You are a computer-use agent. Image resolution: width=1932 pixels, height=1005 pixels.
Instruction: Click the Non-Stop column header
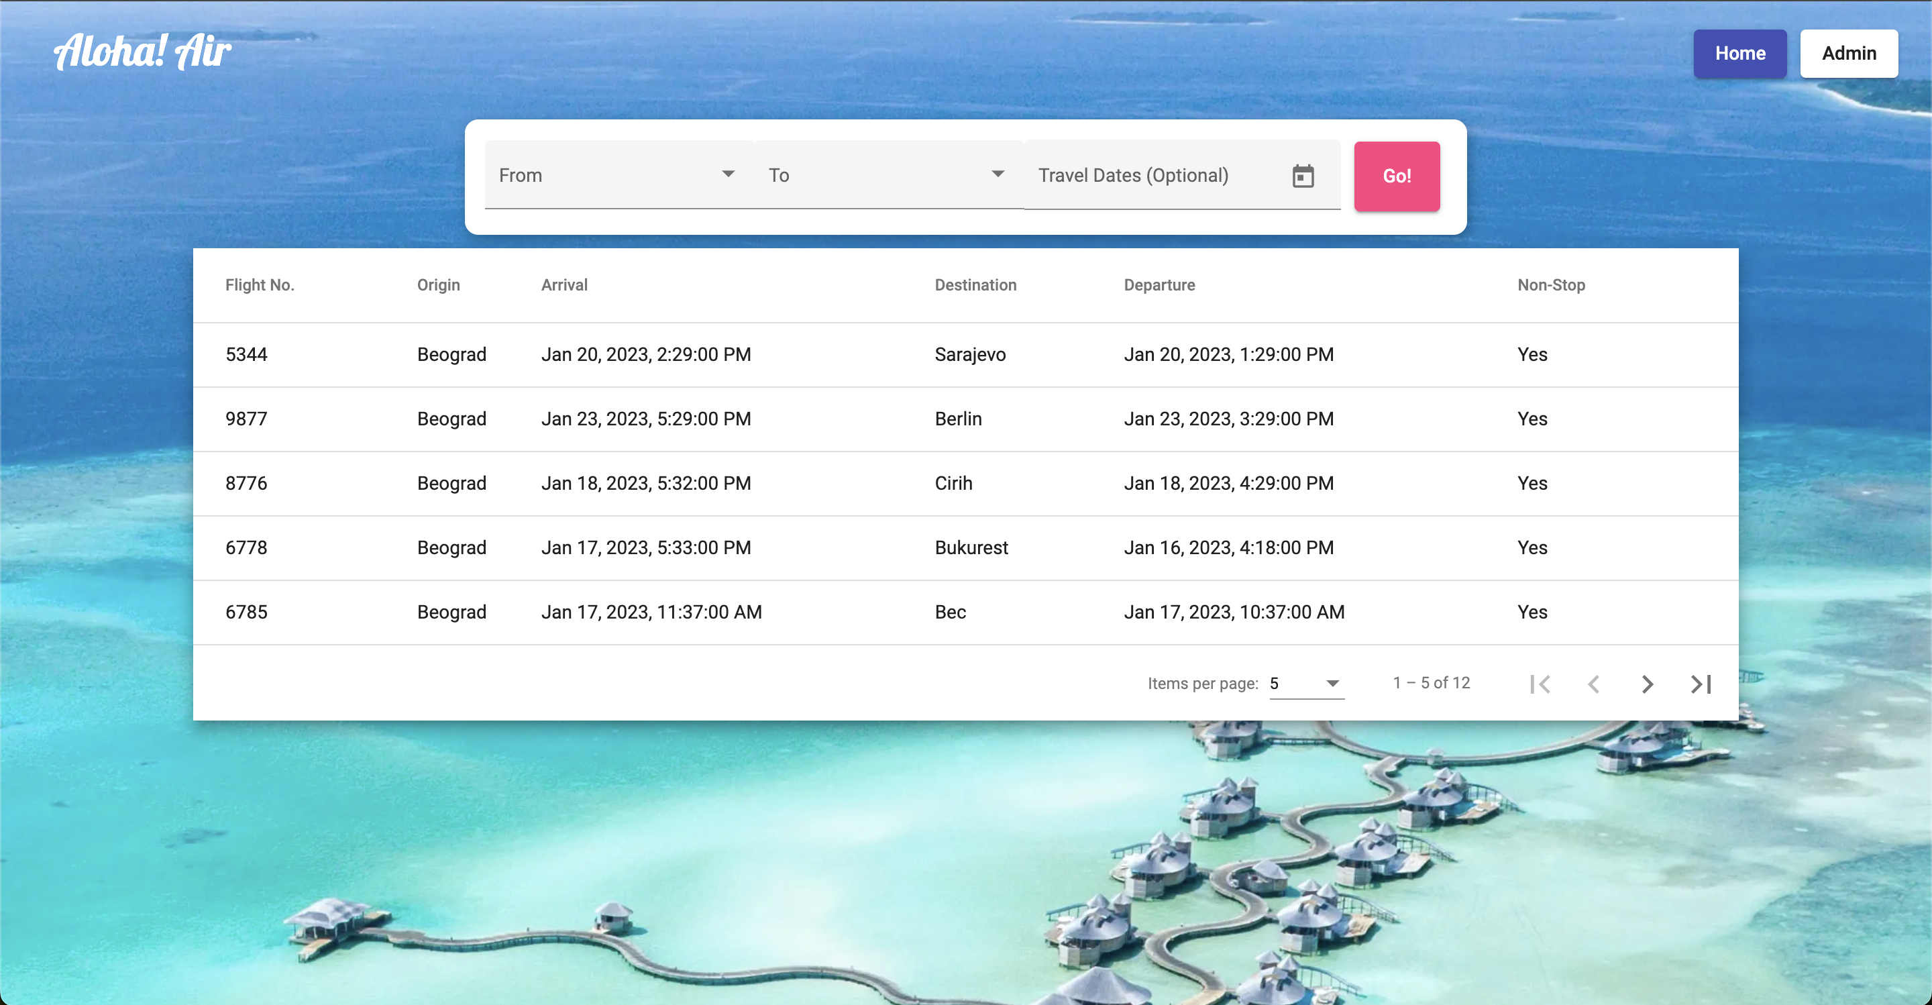click(x=1551, y=285)
